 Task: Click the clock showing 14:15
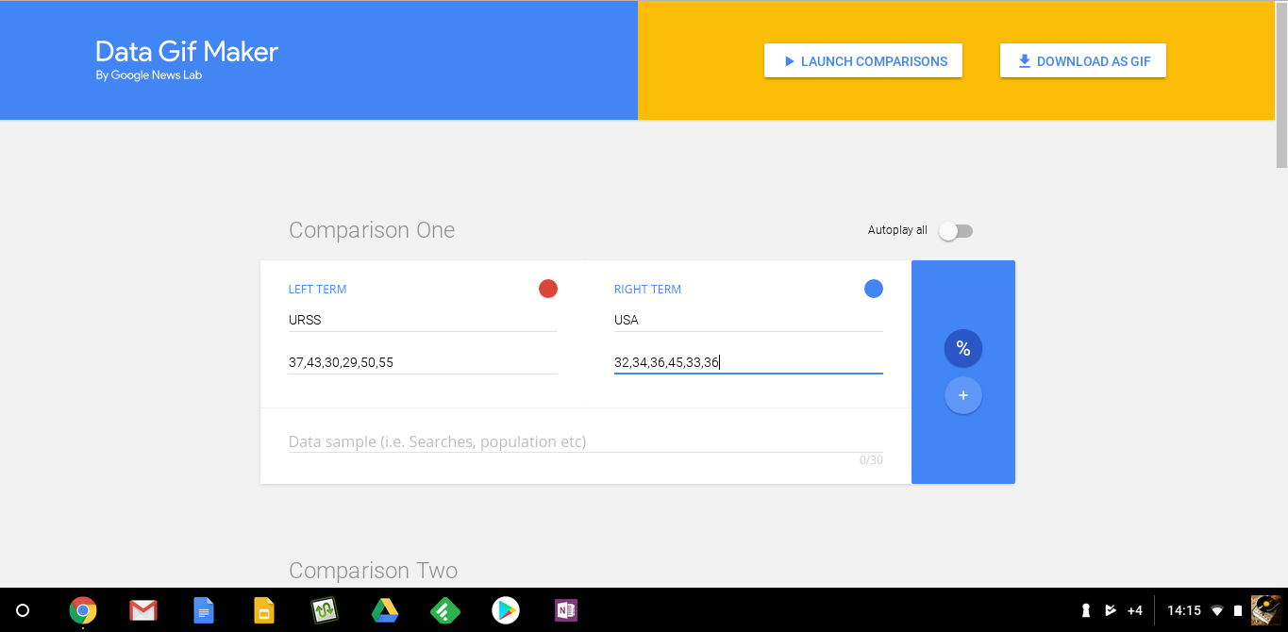tap(1184, 610)
